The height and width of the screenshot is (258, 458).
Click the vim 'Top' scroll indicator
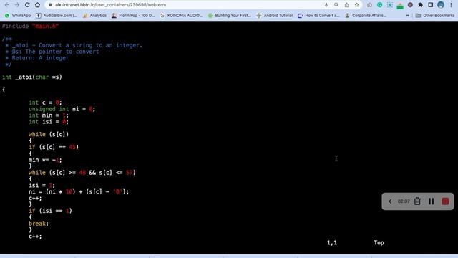click(x=379, y=242)
